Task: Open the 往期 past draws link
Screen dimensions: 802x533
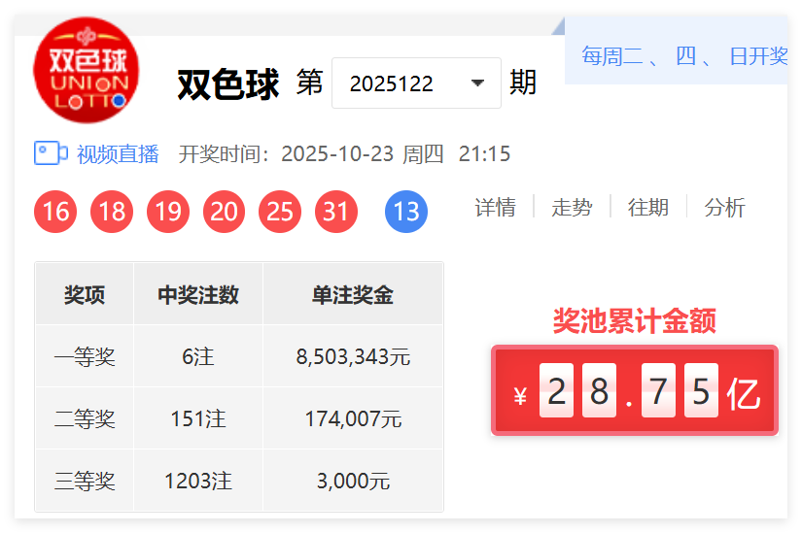Action: pos(648,207)
